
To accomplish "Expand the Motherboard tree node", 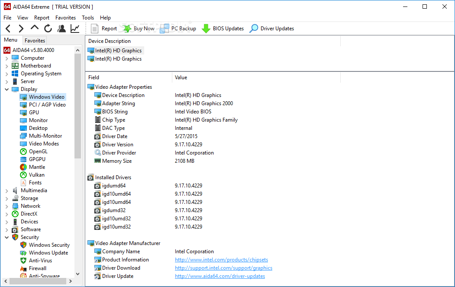I will [6, 66].
